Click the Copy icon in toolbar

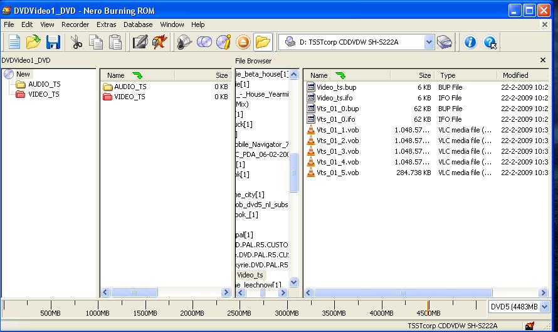click(x=96, y=42)
